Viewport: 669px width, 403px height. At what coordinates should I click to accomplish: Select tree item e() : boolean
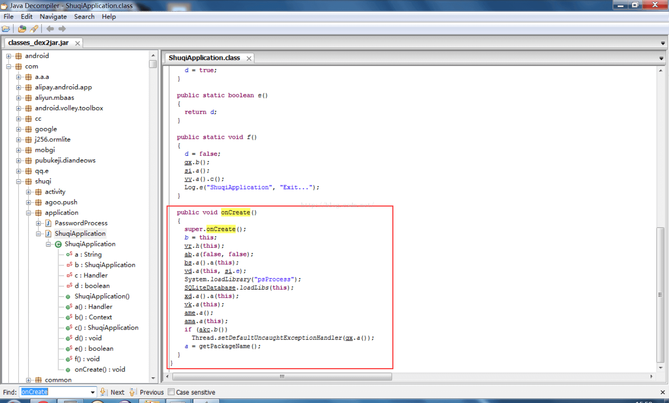tap(94, 349)
